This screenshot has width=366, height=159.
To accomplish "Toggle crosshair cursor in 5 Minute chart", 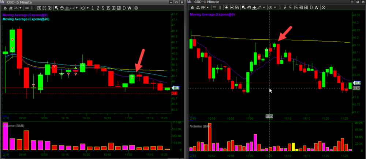I will pos(67,8).
